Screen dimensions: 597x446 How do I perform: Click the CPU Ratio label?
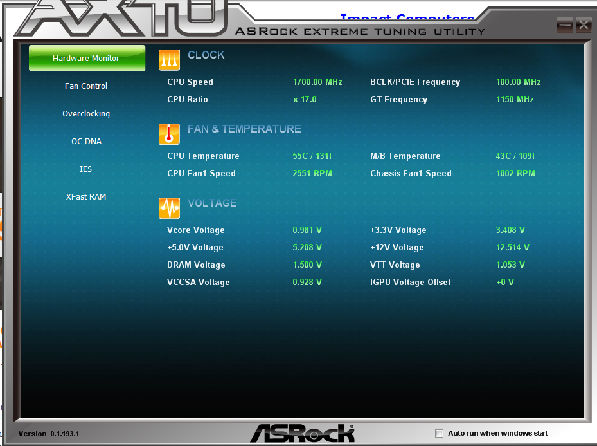187,100
